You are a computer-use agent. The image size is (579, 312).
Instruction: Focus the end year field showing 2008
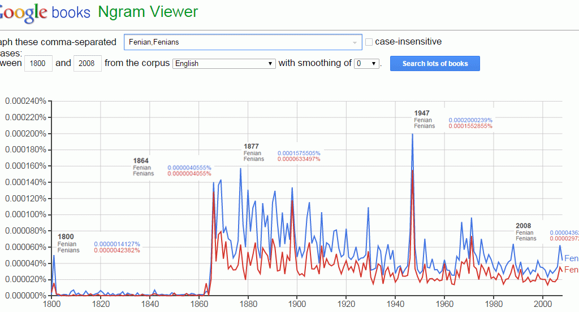[88, 63]
